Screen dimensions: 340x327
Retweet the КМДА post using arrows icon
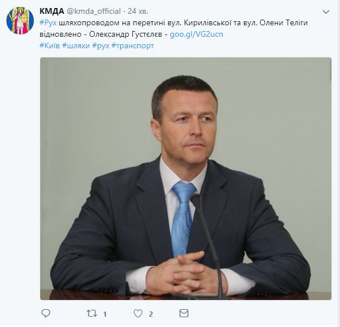(92, 313)
